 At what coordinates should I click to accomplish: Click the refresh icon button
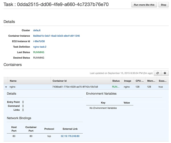158,73
